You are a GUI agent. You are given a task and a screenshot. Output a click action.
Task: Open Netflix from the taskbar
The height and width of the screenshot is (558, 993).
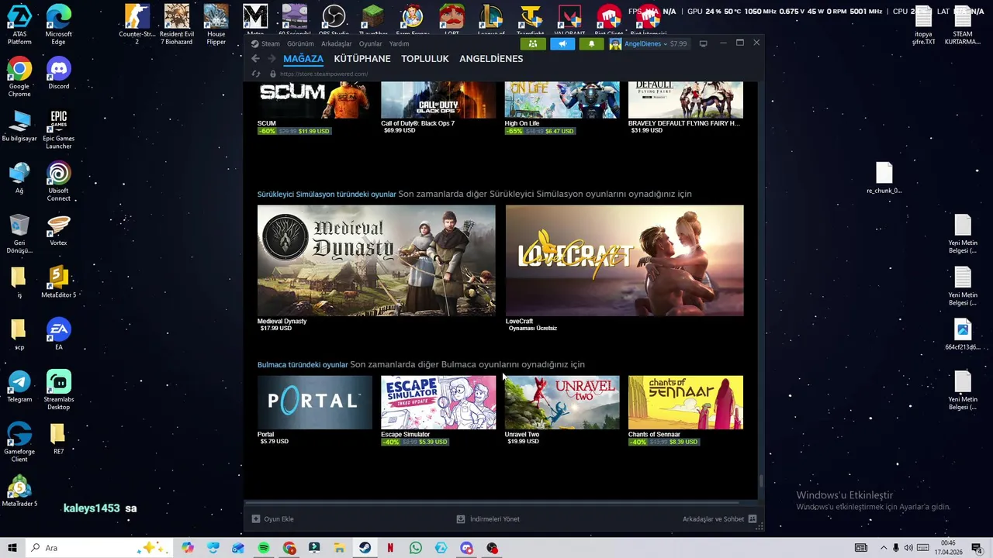click(390, 548)
